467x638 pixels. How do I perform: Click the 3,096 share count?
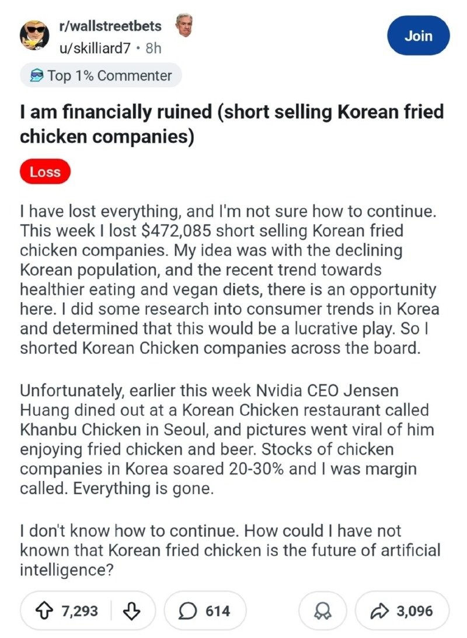coord(414,611)
